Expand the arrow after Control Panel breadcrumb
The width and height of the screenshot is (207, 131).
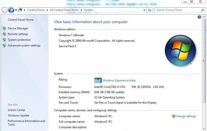tap(47, 10)
